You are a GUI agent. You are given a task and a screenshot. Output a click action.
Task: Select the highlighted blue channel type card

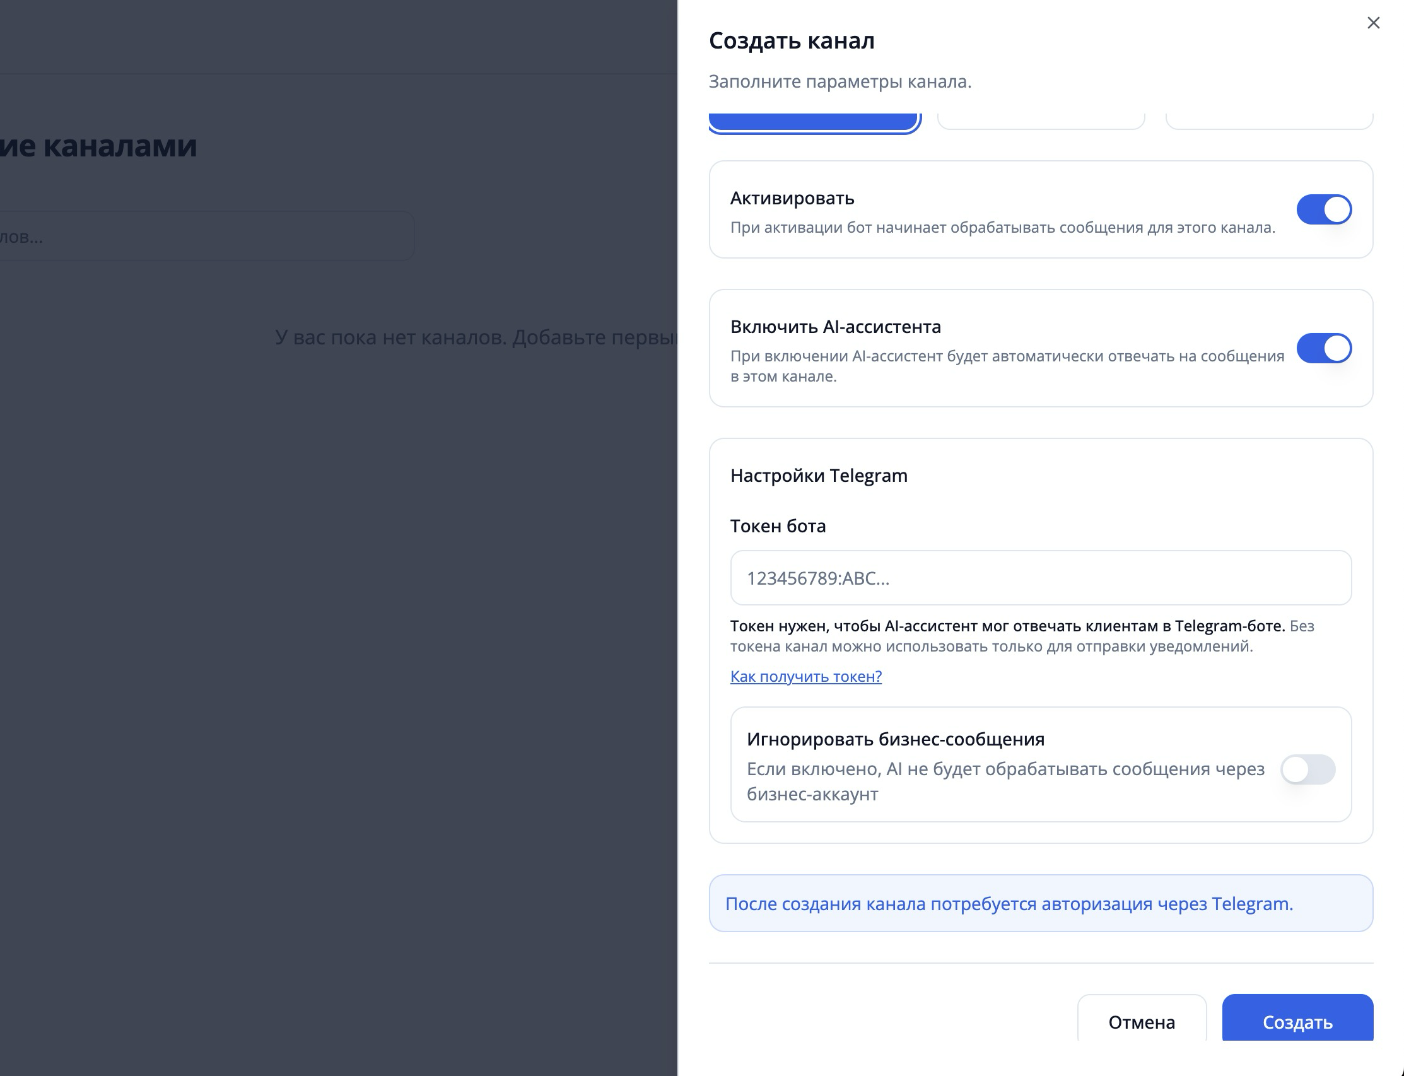[814, 122]
